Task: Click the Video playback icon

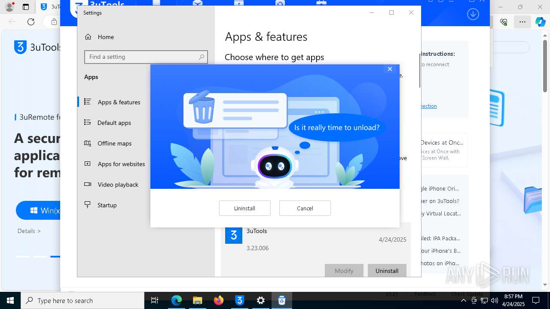Action: tap(88, 184)
